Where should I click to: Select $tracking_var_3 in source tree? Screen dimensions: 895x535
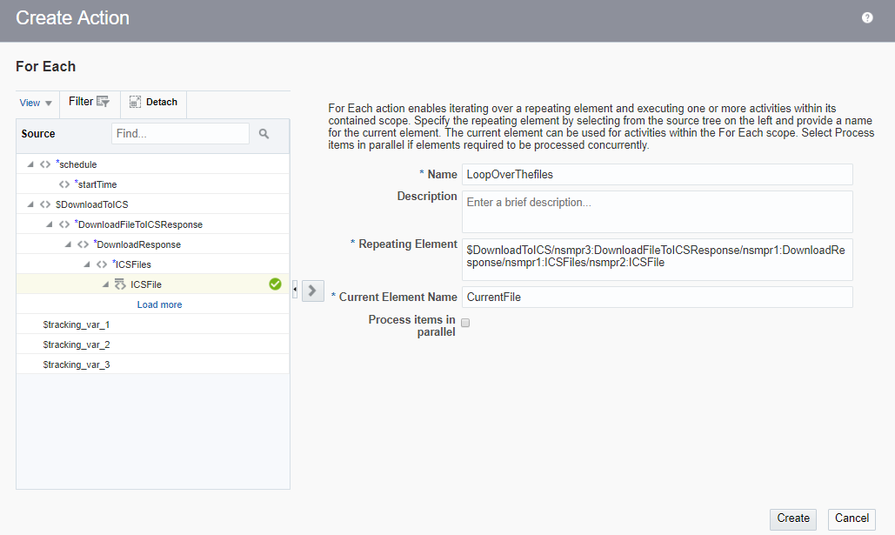77,364
